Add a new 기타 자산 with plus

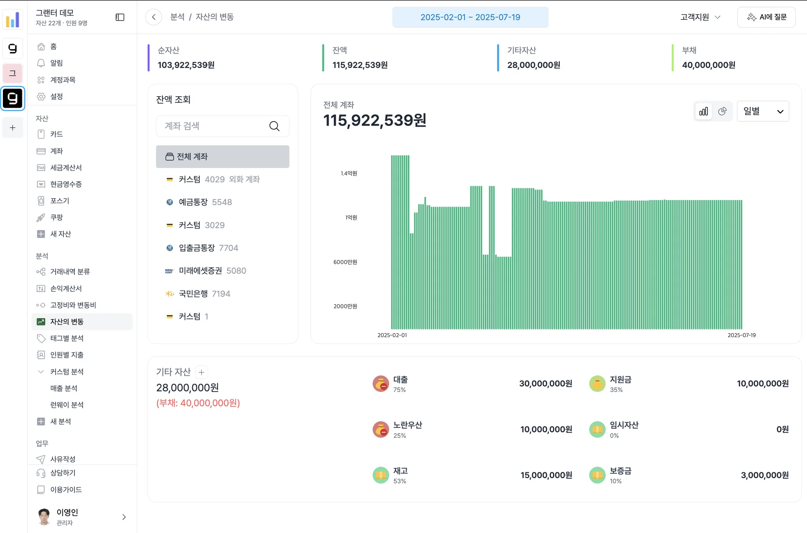202,372
